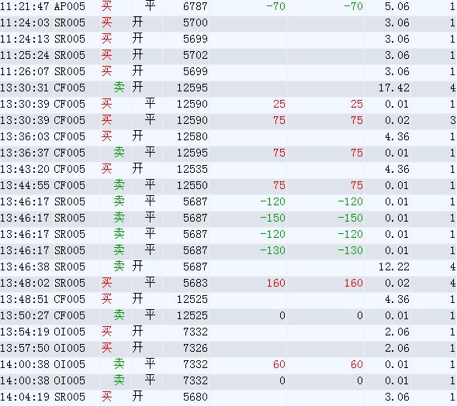
Task: Click the 12.22 fee value
Action: [393, 267]
